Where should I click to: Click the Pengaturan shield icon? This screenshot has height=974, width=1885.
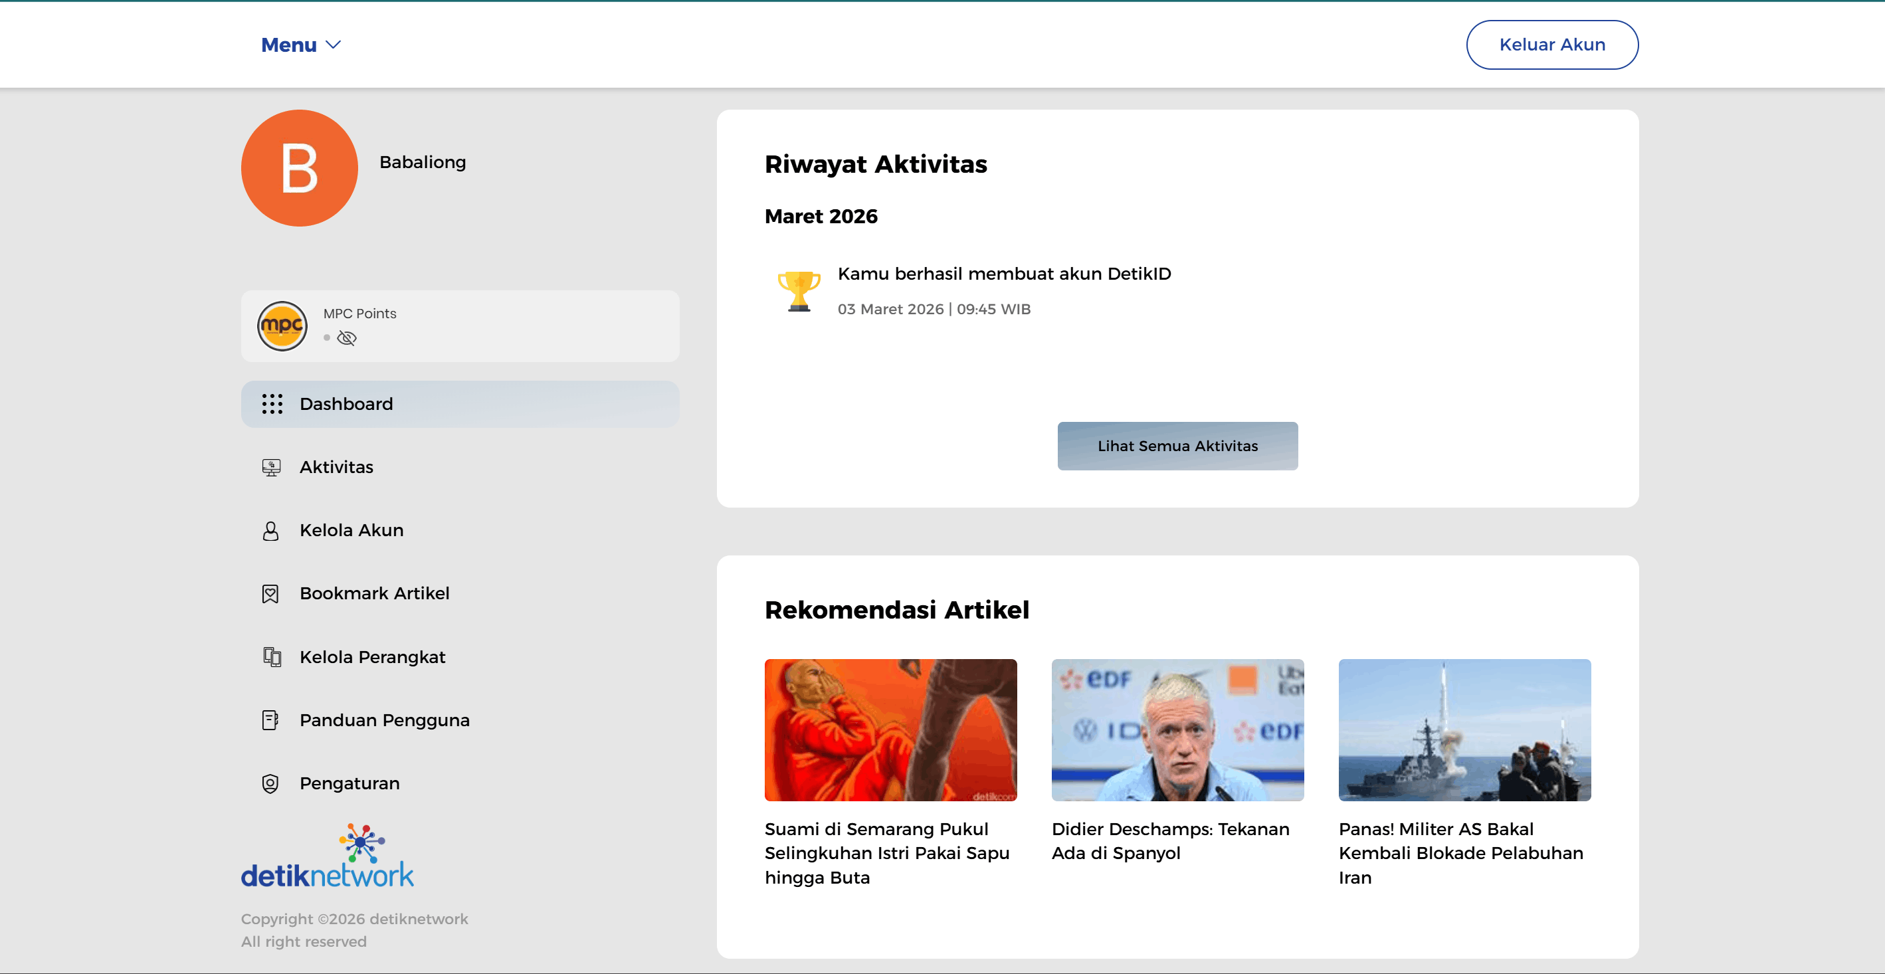click(x=270, y=783)
